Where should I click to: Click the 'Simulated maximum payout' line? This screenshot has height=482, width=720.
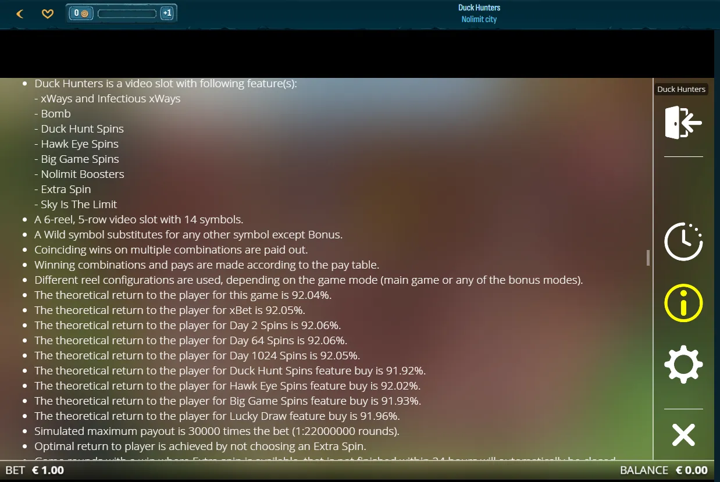(217, 431)
